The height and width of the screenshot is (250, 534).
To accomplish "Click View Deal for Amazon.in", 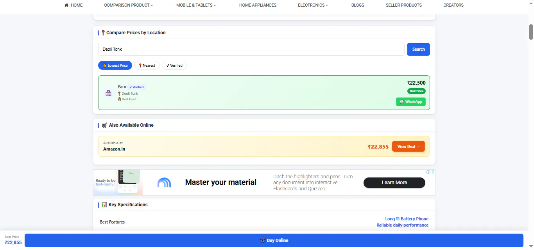I will click(x=409, y=147).
